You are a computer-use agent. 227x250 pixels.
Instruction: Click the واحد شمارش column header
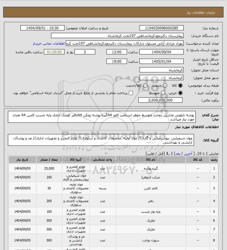coord(103,160)
